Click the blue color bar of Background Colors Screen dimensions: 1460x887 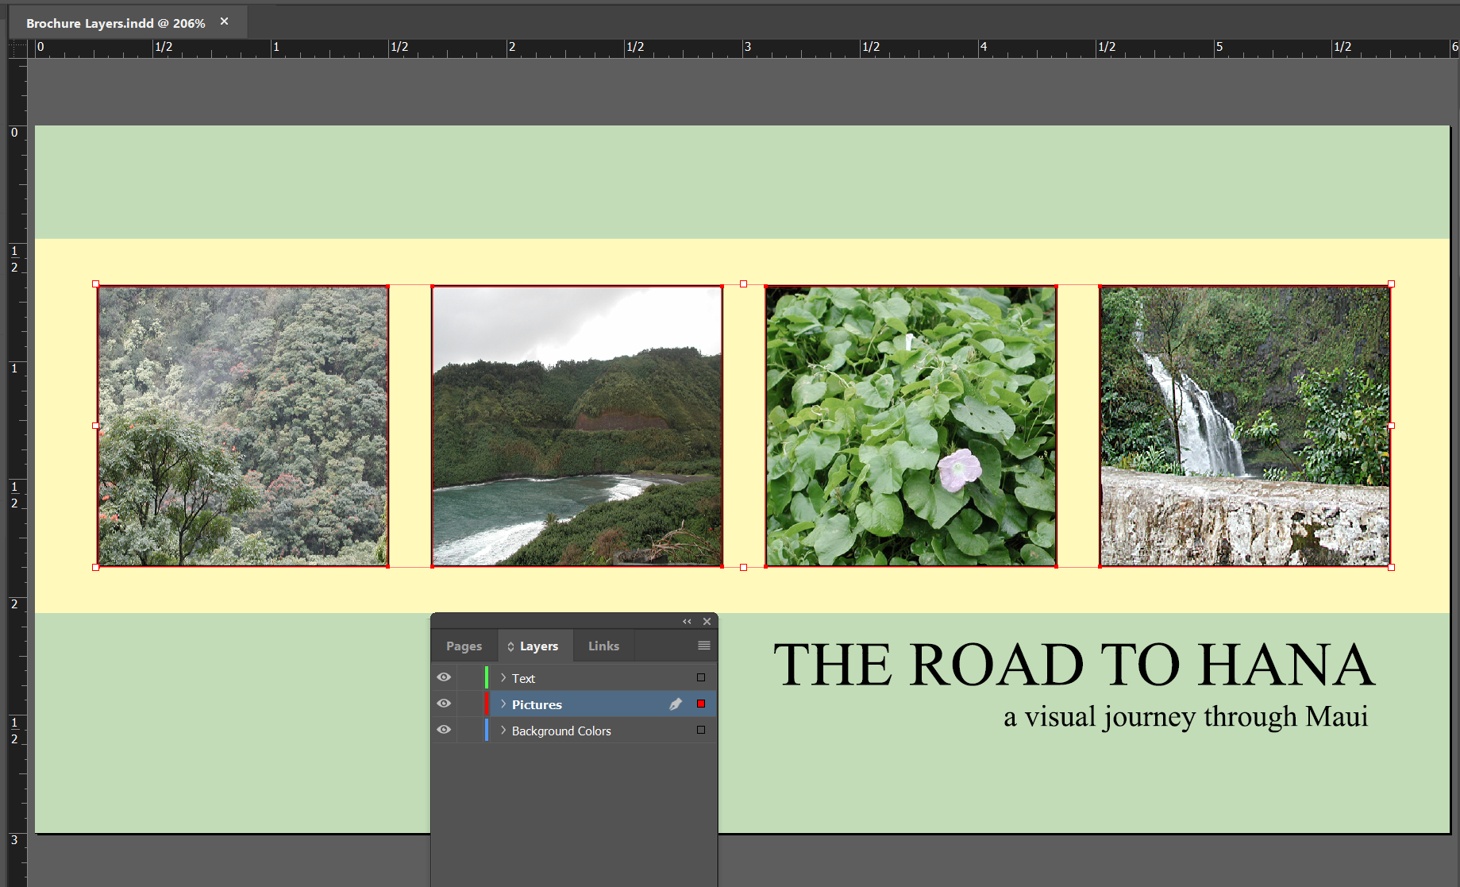point(487,730)
